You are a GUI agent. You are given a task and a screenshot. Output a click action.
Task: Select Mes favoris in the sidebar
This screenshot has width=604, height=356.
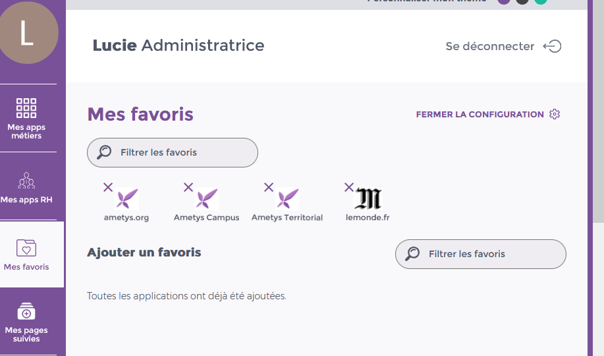[26, 255]
